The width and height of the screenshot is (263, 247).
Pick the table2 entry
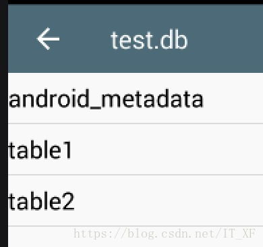coord(136,200)
